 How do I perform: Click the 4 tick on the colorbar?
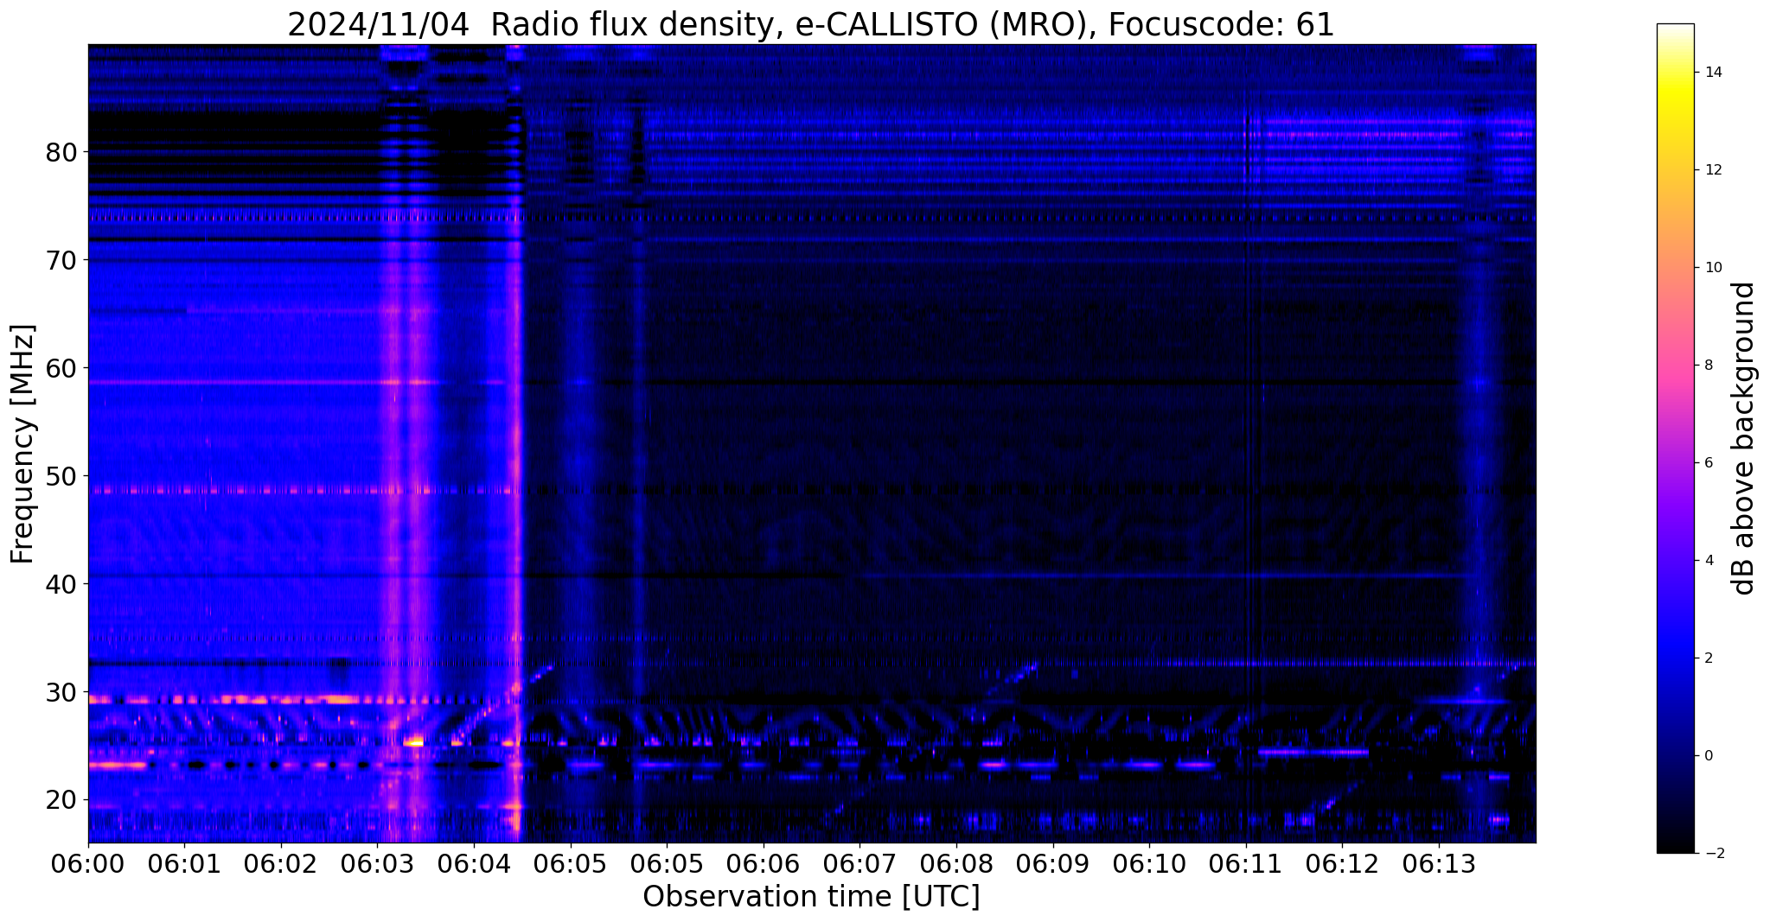[x=1709, y=561]
